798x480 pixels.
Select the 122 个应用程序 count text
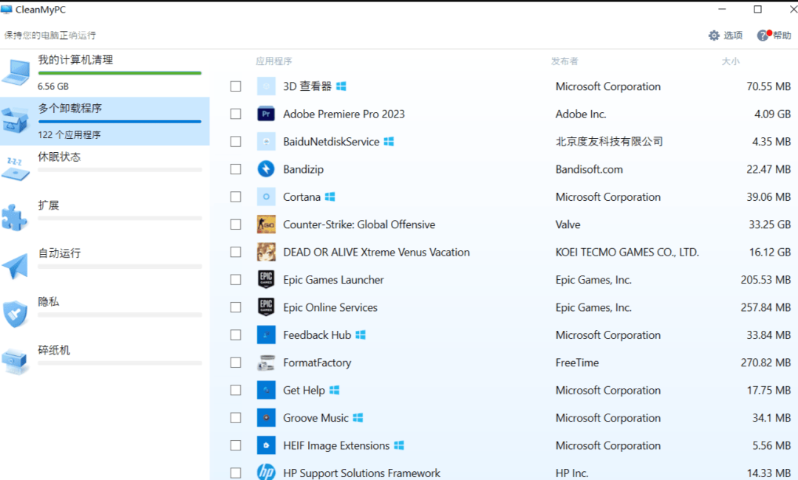coord(69,134)
